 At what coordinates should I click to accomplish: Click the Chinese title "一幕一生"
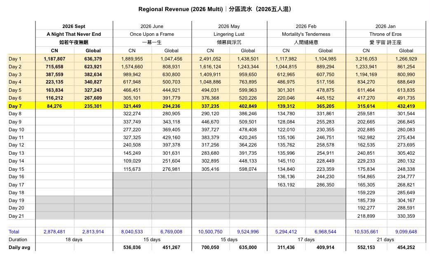pyautogui.click(x=152, y=42)
